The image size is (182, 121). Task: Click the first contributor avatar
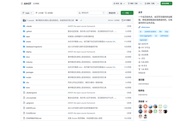pyautogui.click(x=140, y=106)
